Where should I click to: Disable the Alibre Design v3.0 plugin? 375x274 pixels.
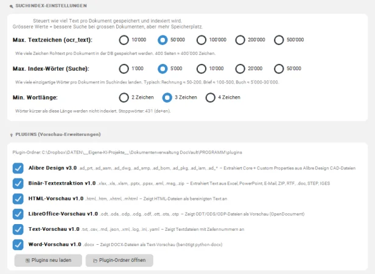(x=18, y=167)
